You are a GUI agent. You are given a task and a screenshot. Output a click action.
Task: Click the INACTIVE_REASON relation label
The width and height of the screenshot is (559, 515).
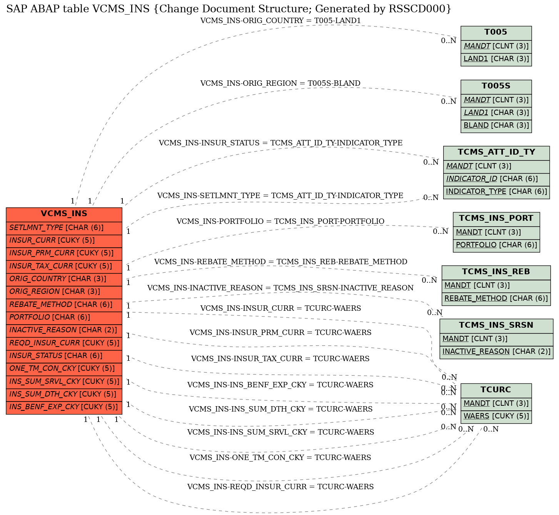[x=280, y=288]
